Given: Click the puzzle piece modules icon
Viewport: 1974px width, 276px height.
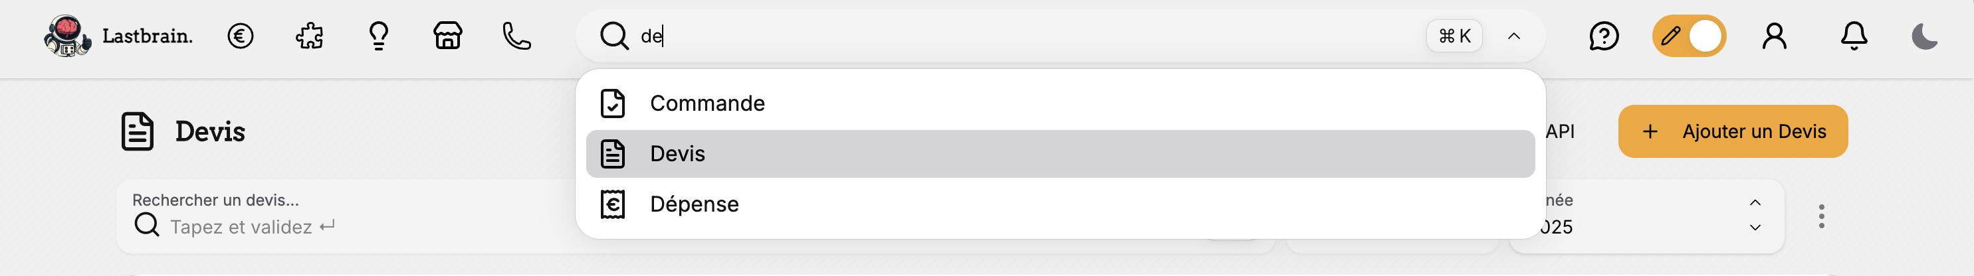Looking at the screenshot, I should click(x=310, y=36).
